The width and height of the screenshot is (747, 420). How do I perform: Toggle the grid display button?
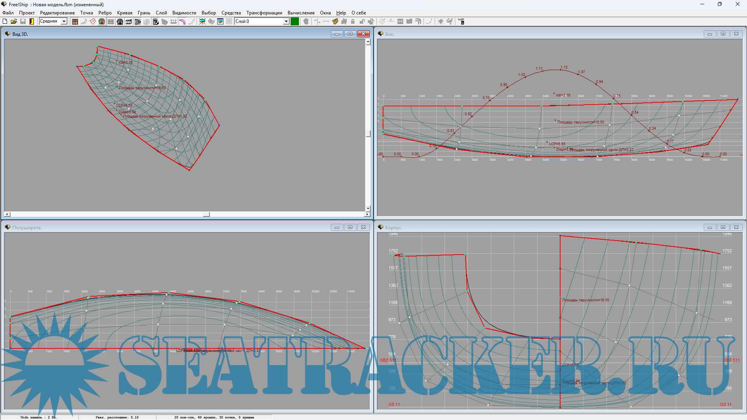coord(111,21)
